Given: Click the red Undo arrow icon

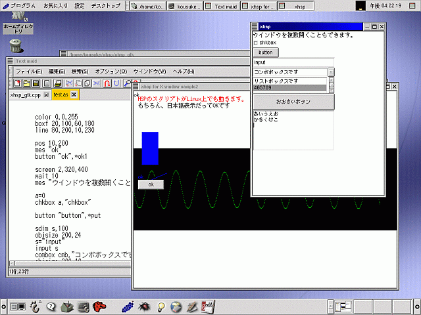Looking at the screenshot, I should (x=107, y=83).
